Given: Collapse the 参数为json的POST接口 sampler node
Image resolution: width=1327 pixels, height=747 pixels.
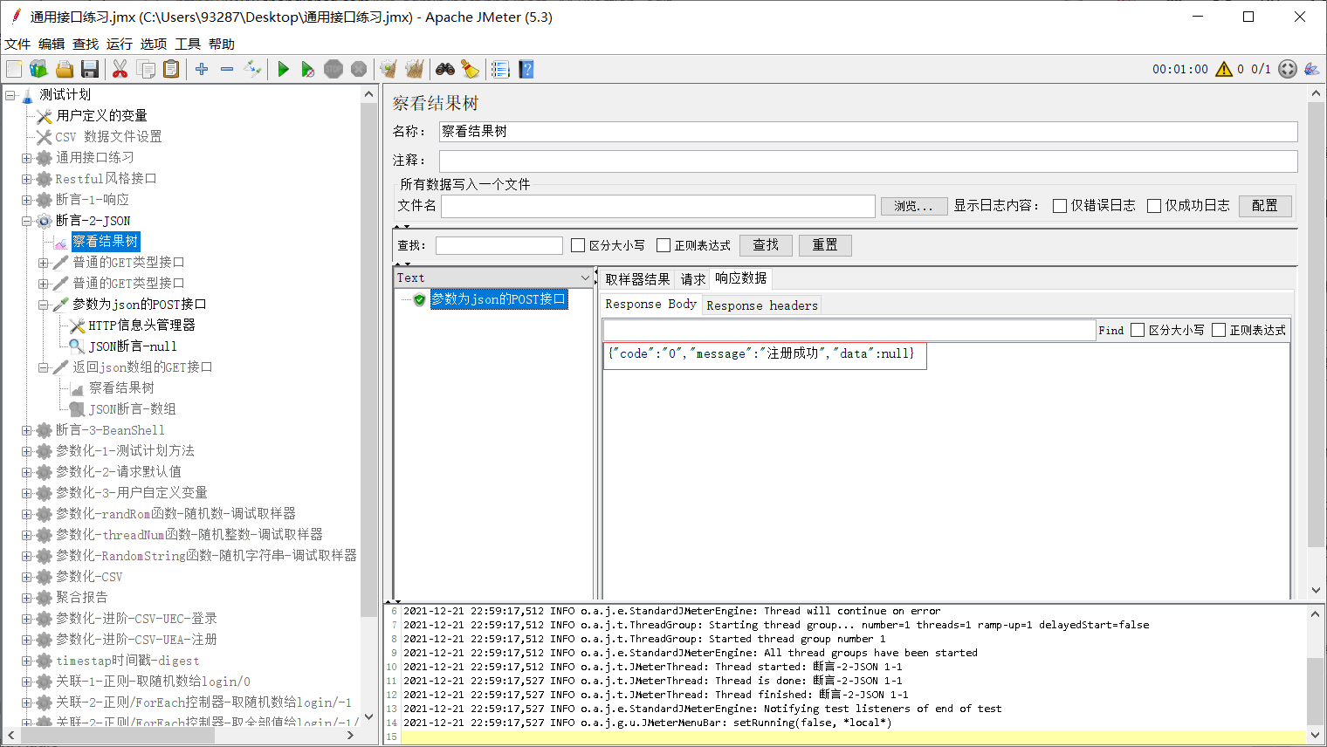Looking at the screenshot, I should click(43, 305).
